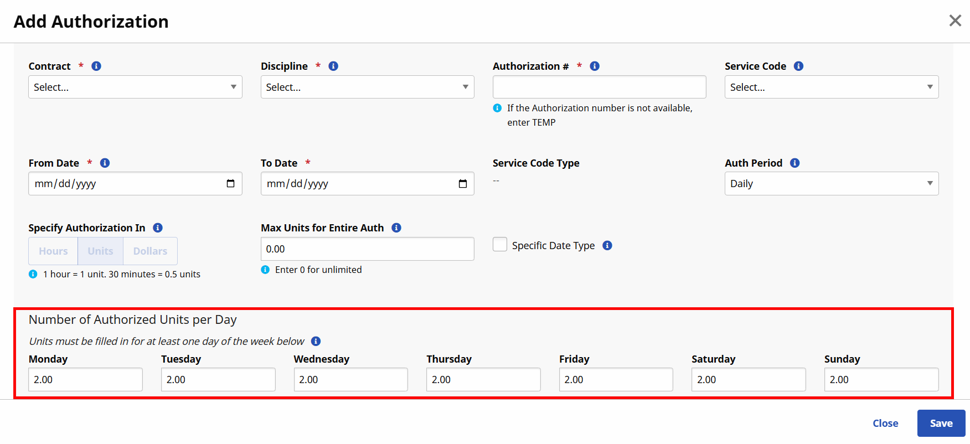The width and height of the screenshot is (970, 444).
Task: Select Hours as the authorization type
Action: click(53, 251)
